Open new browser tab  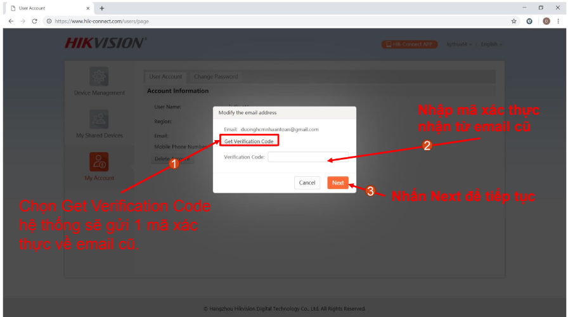(x=102, y=8)
